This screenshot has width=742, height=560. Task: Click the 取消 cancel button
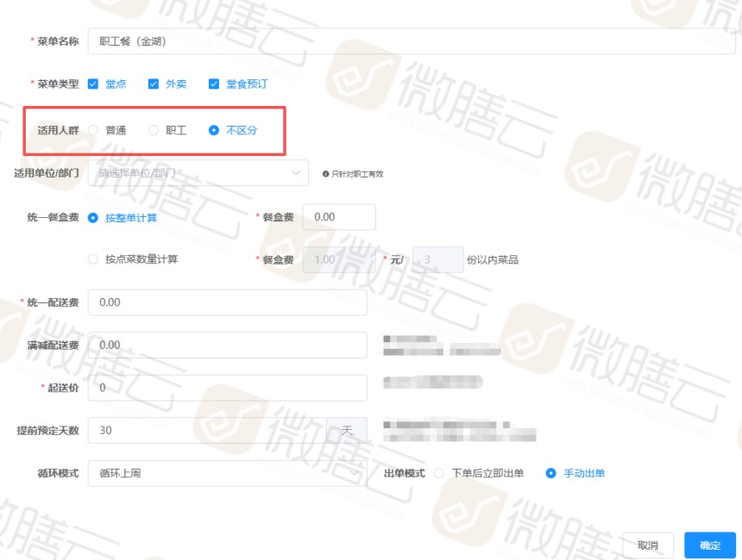click(x=648, y=544)
